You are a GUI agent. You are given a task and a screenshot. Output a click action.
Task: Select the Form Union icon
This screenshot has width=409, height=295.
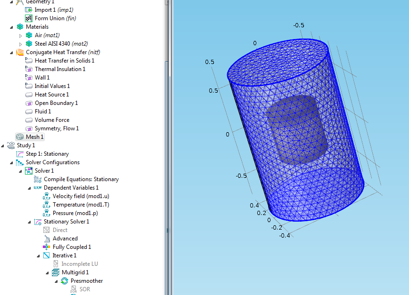click(x=29, y=18)
